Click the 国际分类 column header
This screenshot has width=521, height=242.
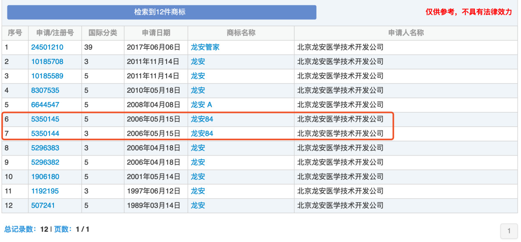[x=102, y=33]
